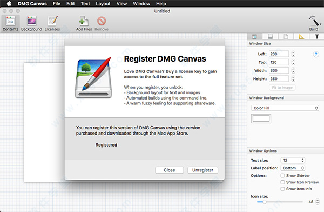The width and height of the screenshot is (324, 212).
Task: Enable the Show Sidebar checkbox
Action: tap(282, 176)
